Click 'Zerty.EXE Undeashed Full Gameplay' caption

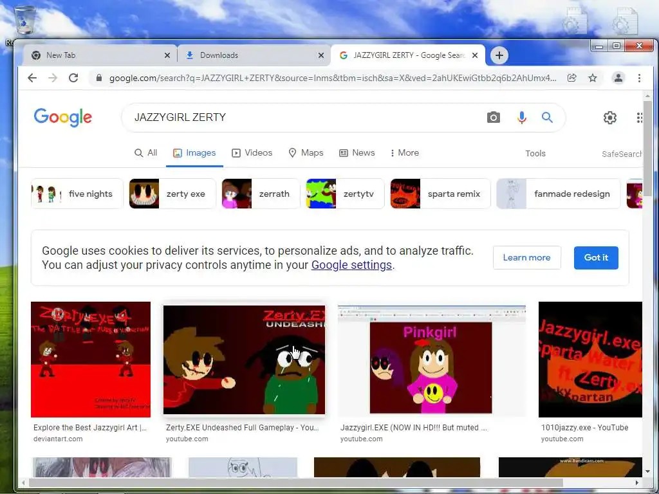(x=243, y=428)
